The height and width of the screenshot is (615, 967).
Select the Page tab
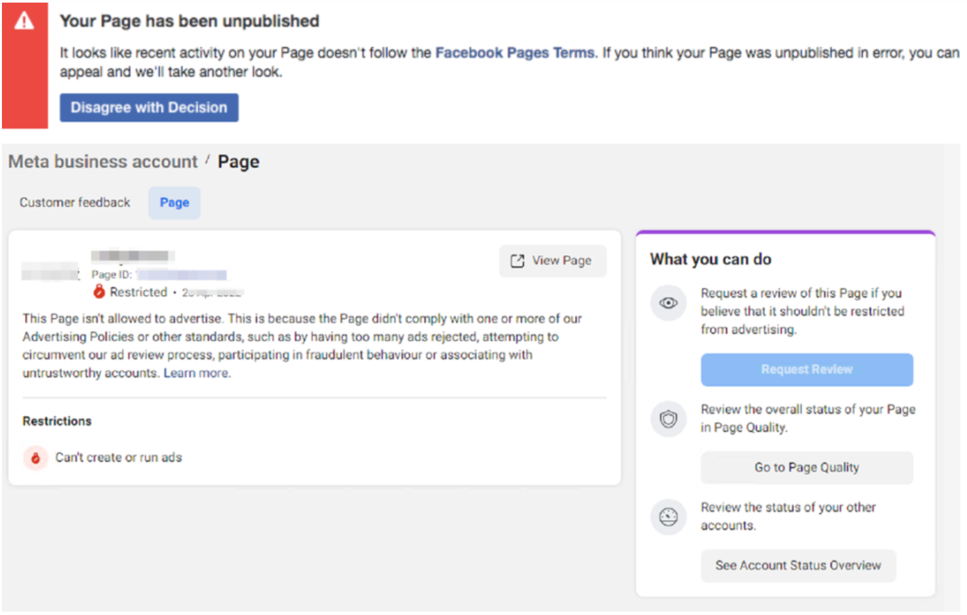pos(175,203)
